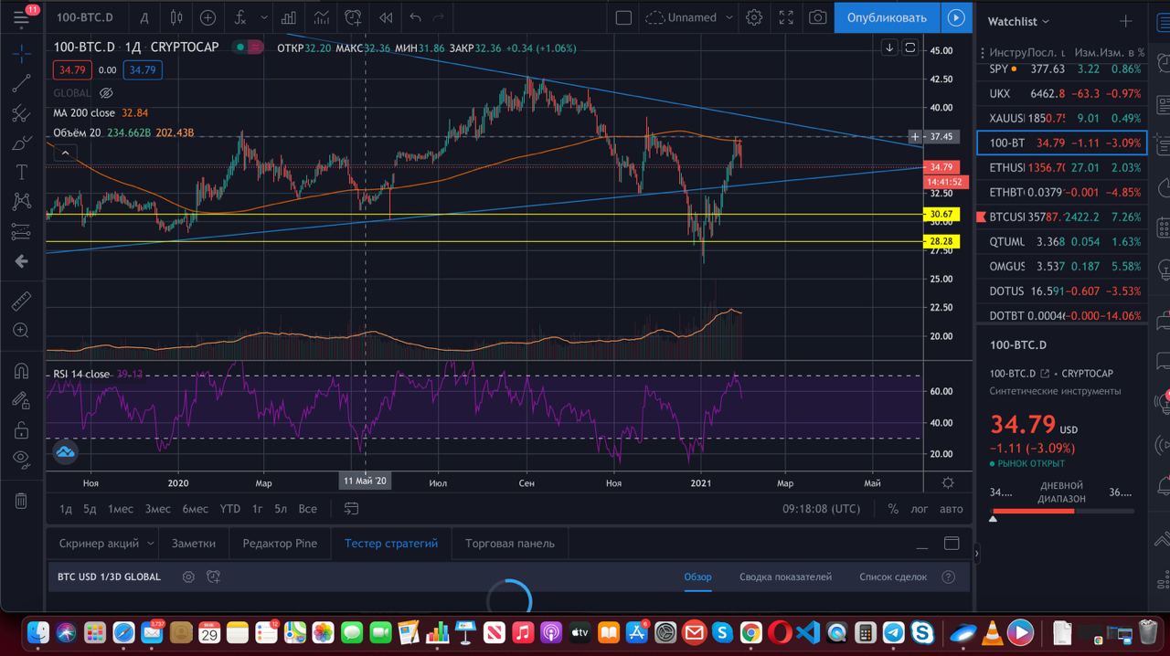Collapse the indicator legend chevron
The image size is (1170, 656).
[x=65, y=153]
